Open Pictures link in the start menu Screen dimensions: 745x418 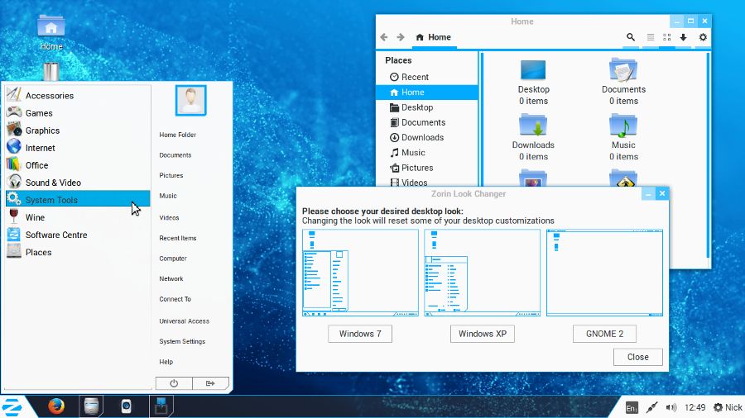(171, 175)
